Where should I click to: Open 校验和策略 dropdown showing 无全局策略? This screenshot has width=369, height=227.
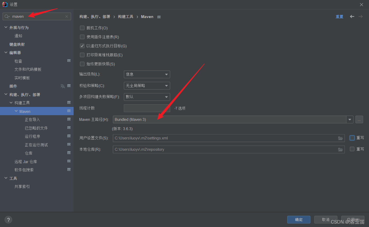coord(147,86)
